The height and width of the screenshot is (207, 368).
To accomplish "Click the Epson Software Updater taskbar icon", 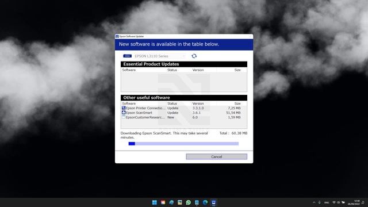I will pyautogui.click(x=213, y=202).
